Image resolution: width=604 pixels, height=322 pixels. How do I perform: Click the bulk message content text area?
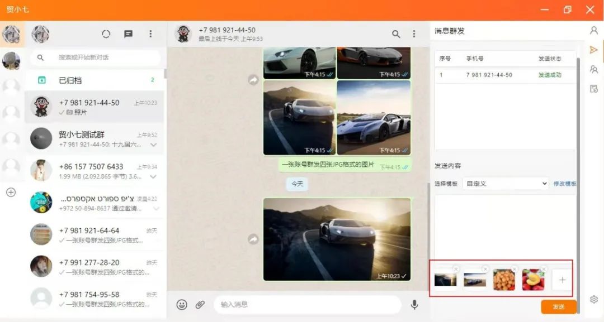click(505, 227)
